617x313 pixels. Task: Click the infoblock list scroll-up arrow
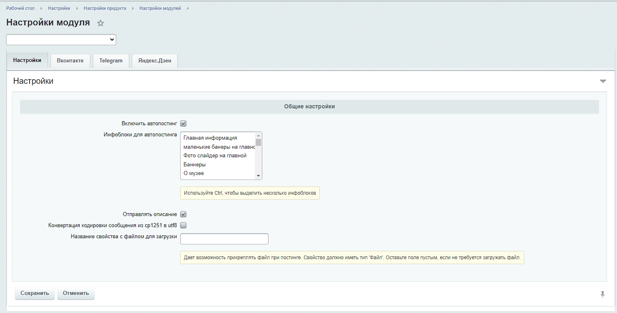258,136
